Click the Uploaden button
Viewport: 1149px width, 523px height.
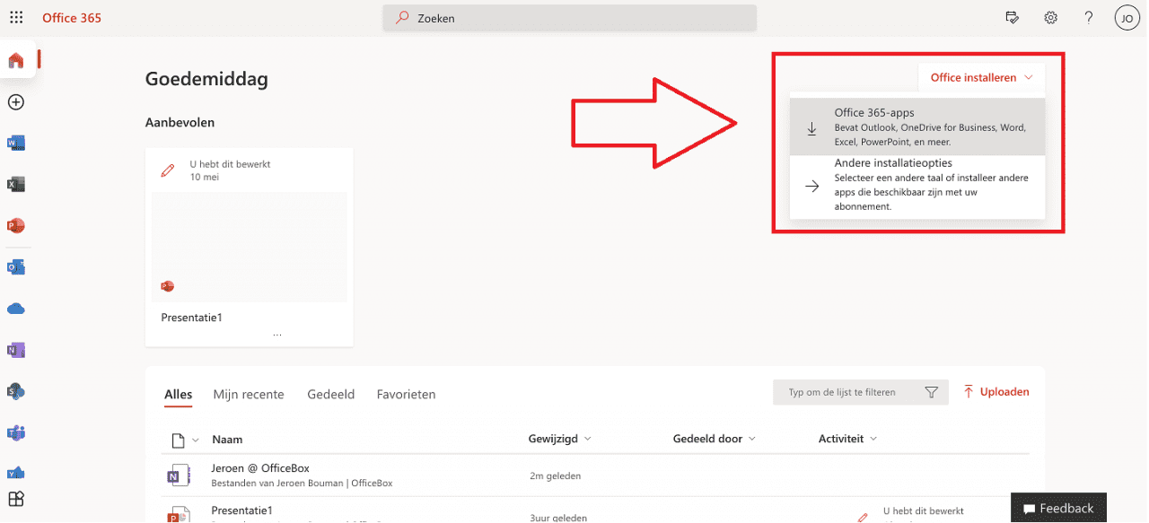[x=996, y=392]
